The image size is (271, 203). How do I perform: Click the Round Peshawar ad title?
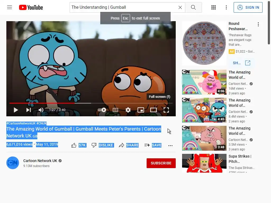pyautogui.click(x=238, y=26)
